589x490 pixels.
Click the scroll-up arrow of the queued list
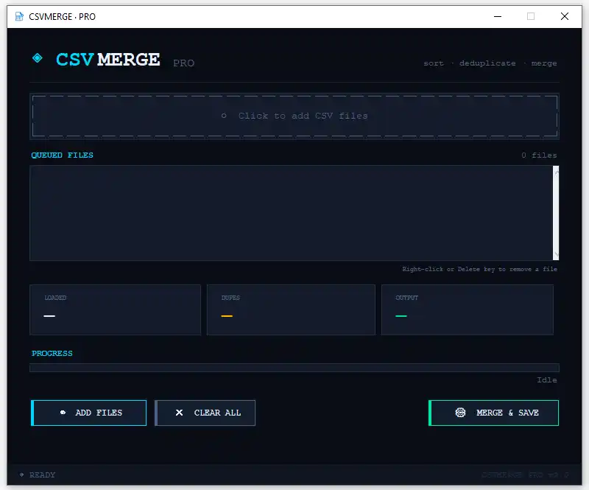coord(557,172)
